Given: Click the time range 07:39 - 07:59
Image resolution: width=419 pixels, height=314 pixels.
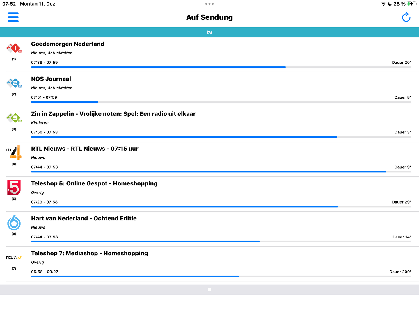Looking at the screenshot, I should (45, 63).
